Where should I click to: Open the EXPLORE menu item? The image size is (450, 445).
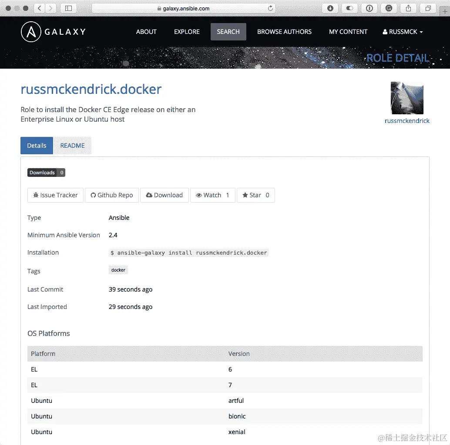tap(187, 32)
